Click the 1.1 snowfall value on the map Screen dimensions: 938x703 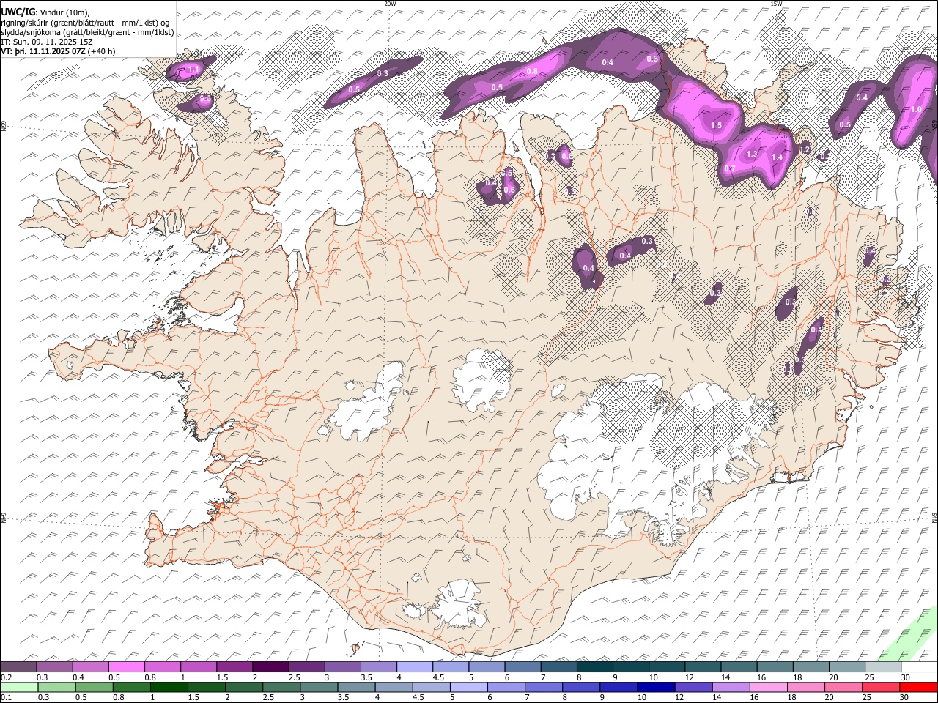[x=193, y=70]
